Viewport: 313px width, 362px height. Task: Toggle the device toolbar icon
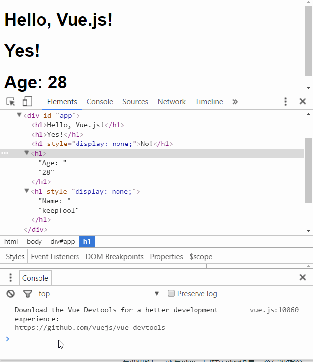(27, 102)
